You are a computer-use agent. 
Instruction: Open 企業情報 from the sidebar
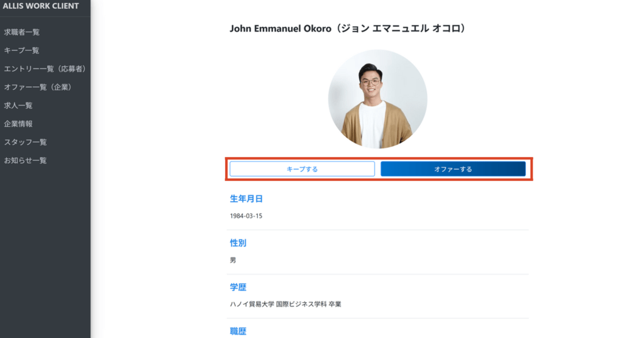click(18, 124)
